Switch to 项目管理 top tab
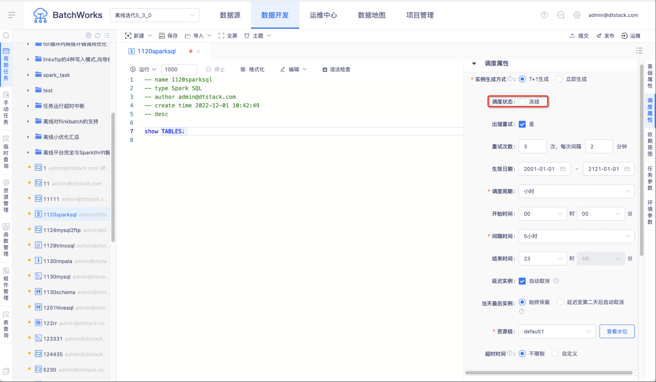Screen dimensions: 656x382 pos(420,15)
